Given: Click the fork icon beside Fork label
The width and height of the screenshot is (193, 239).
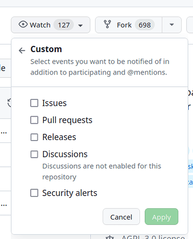Looking at the screenshot, I should [x=107, y=24].
